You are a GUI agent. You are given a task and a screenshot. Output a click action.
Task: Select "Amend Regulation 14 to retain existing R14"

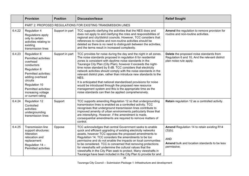click(x=194, y=129)
